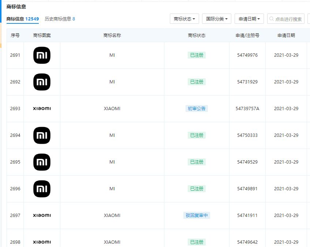Open the 国际分类 dropdown filter
310x247 pixels.
click(x=216, y=19)
